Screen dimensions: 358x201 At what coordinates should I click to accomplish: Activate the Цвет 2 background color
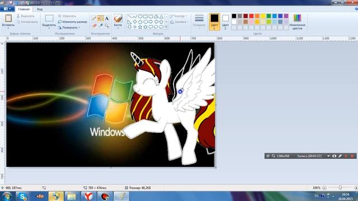(x=225, y=22)
